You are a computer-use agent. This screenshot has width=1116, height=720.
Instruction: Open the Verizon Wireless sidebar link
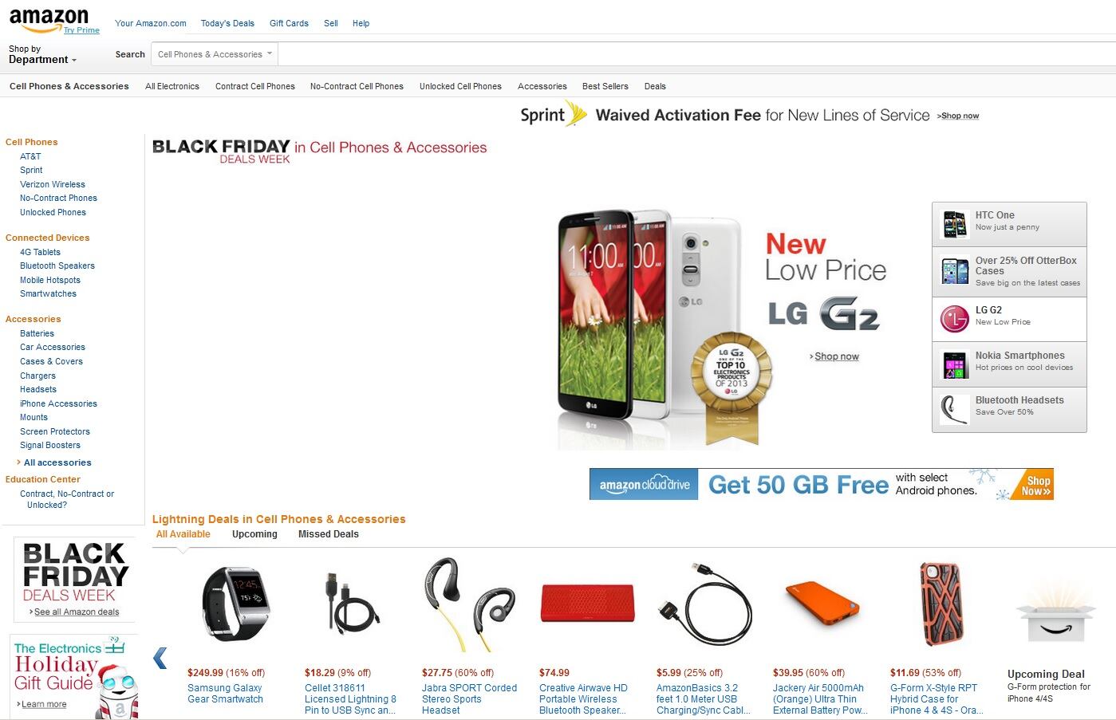pos(53,184)
